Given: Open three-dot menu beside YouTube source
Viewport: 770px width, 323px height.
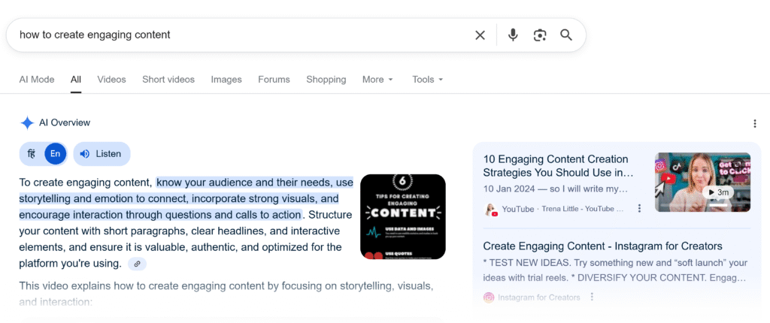Looking at the screenshot, I should tap(640, 209).
